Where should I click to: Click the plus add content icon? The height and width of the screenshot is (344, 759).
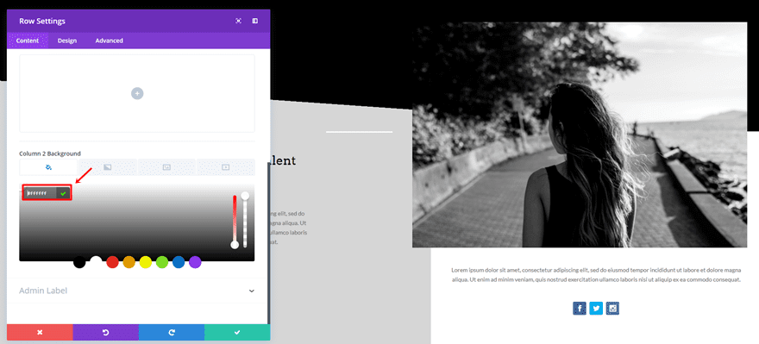(137, 93)
